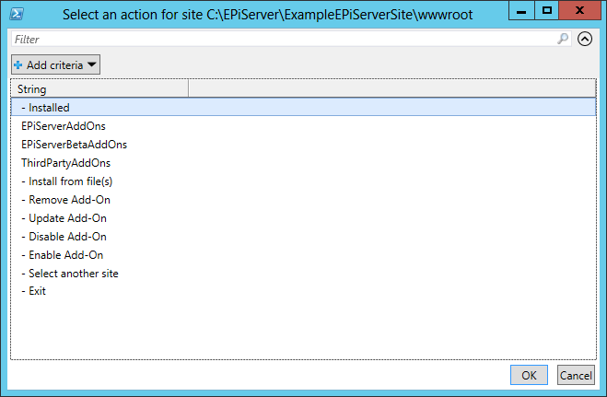This screenshot has height=397, width=607.
Task: Choose '- Select another site' entry
Action: [70, 274]
